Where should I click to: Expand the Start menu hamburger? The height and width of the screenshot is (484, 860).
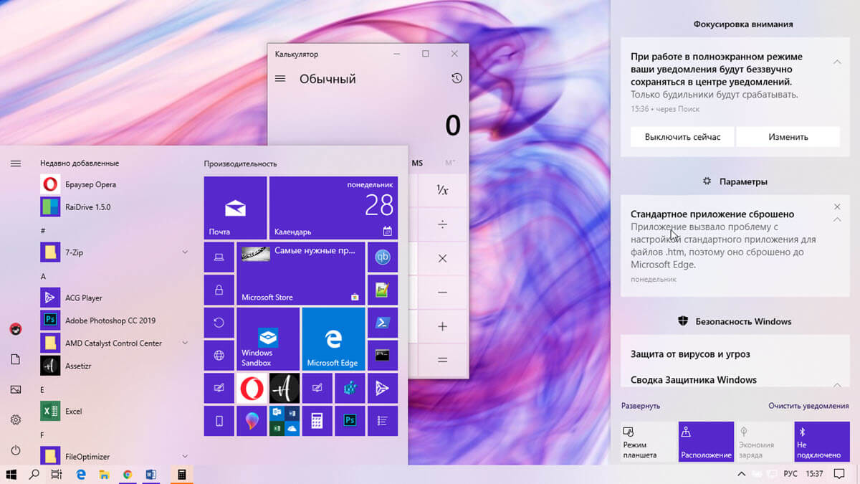pos(16,163)
